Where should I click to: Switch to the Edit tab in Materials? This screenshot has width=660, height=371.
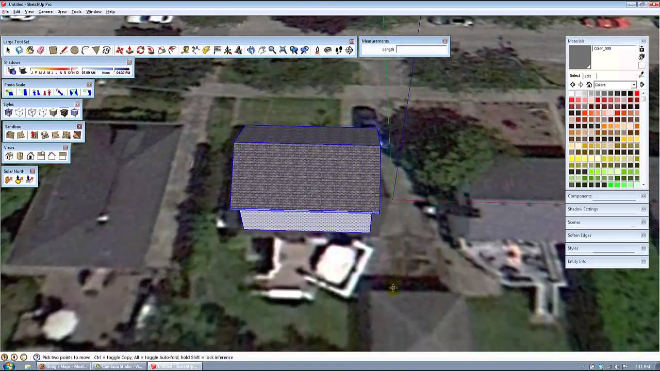pos(588,76)
